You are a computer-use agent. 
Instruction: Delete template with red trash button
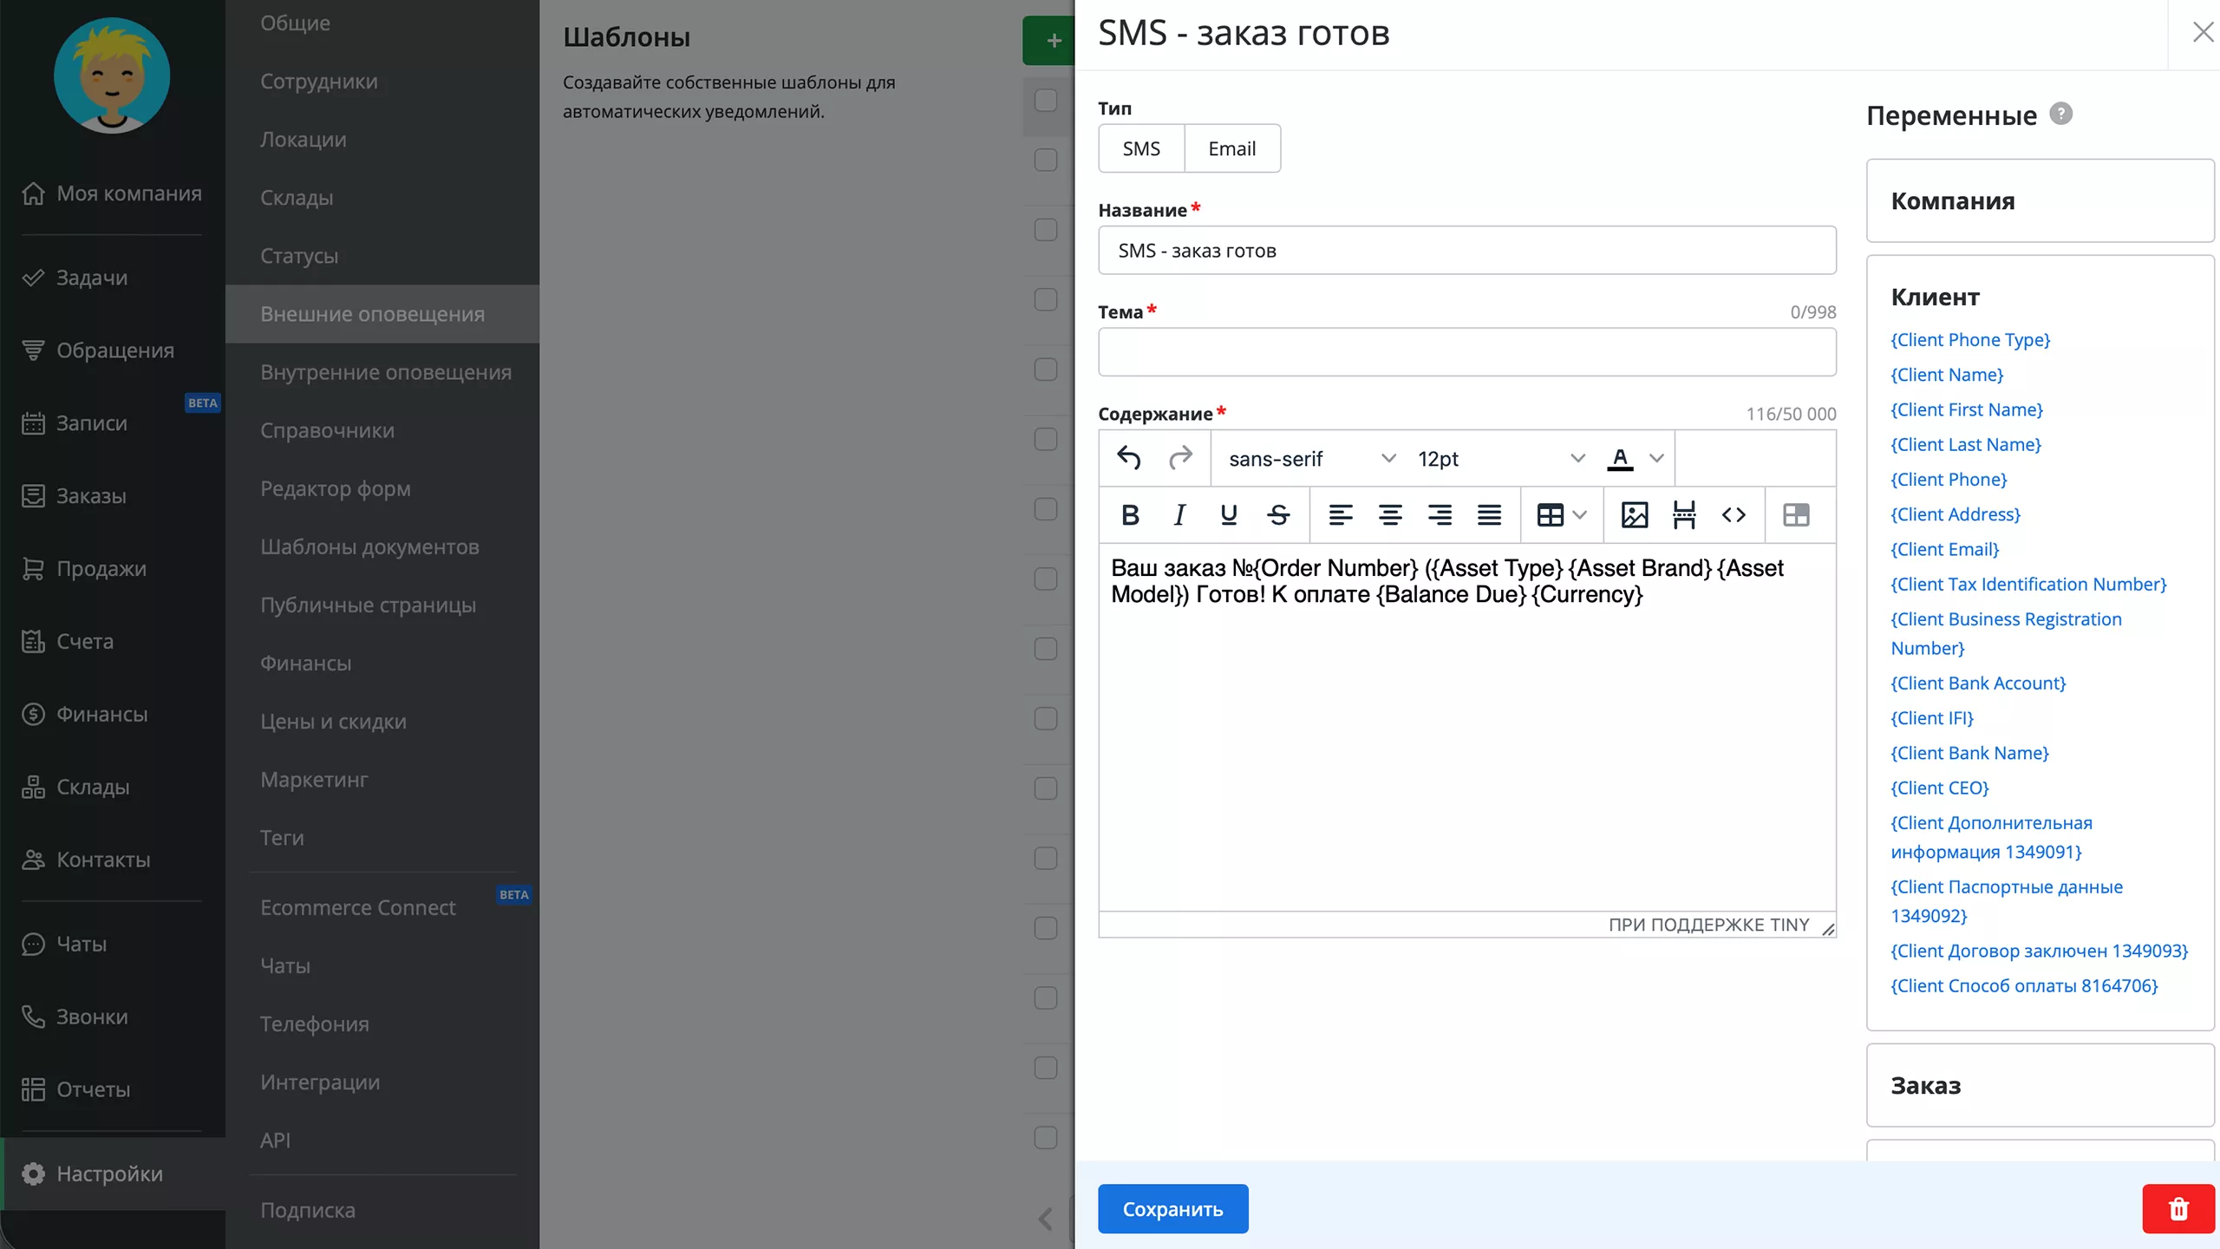tap(2178, 1208)
